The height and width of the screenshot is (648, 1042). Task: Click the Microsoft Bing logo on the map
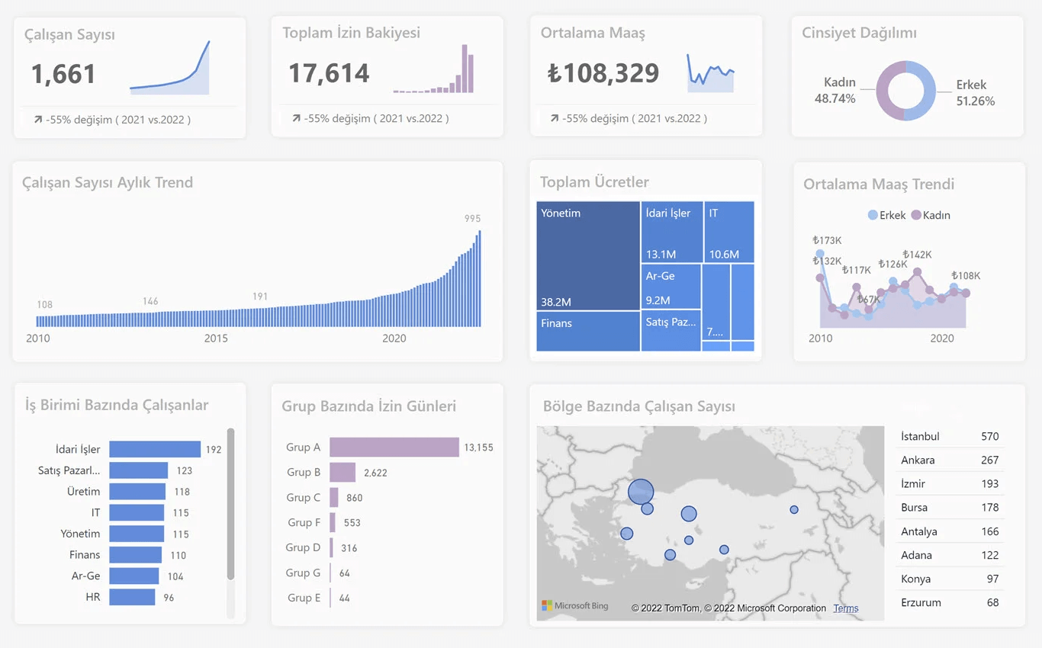(x=575, y=606)
